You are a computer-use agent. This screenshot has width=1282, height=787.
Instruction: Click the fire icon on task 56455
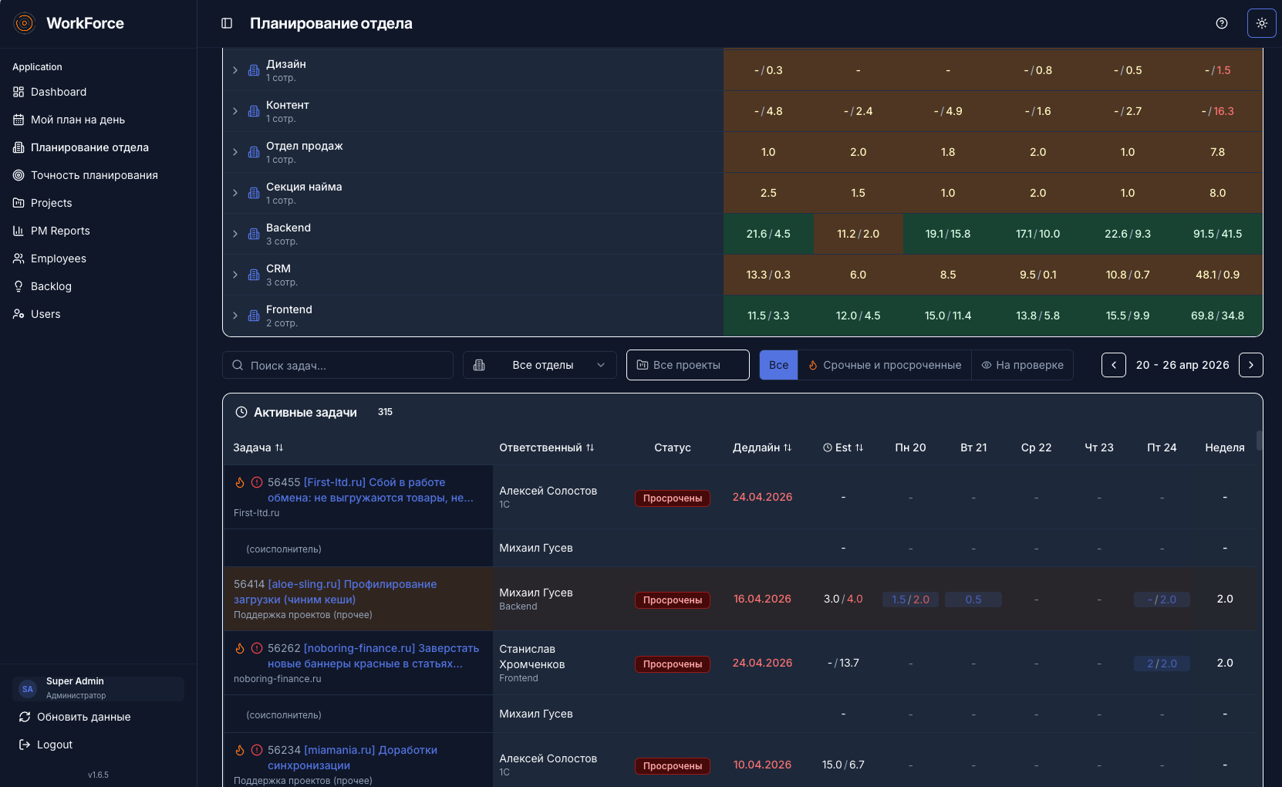pos(240,482)
